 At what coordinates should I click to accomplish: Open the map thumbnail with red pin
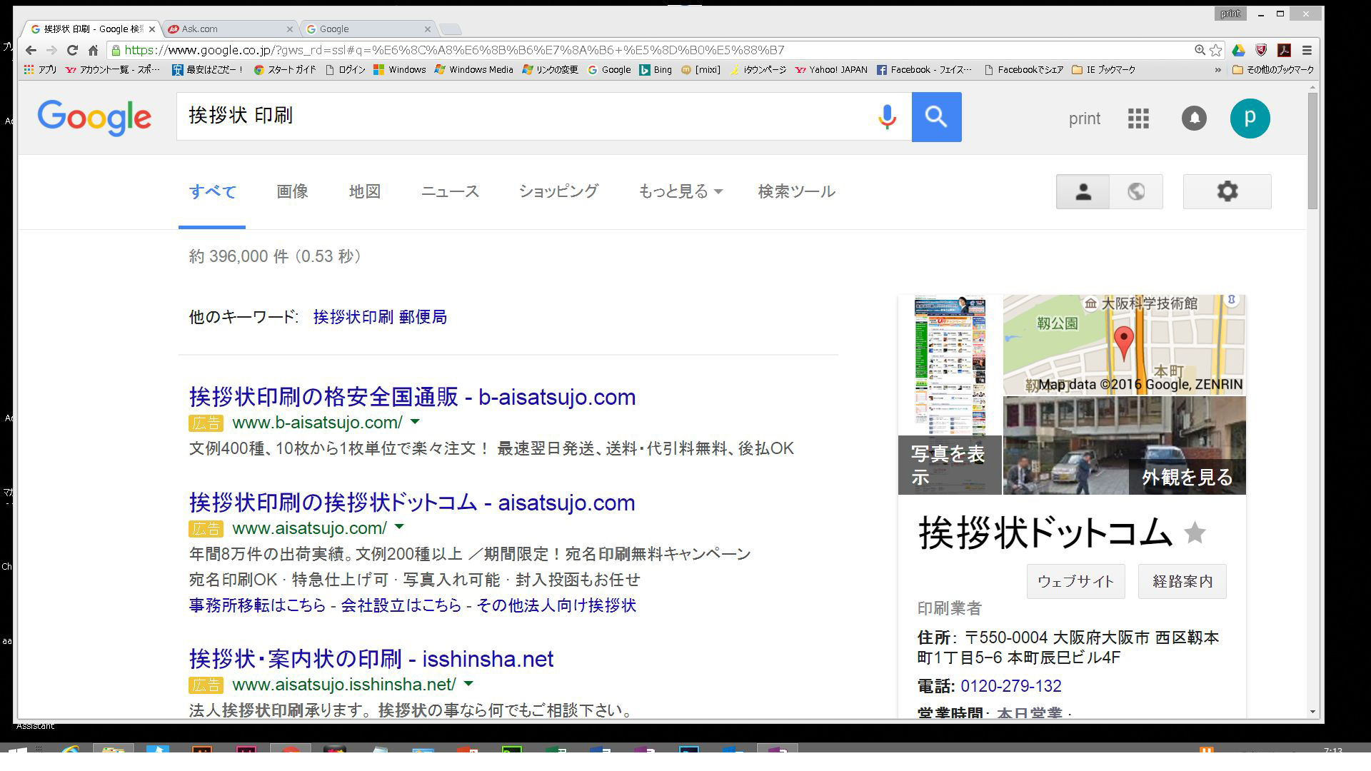click(1125, 345)
